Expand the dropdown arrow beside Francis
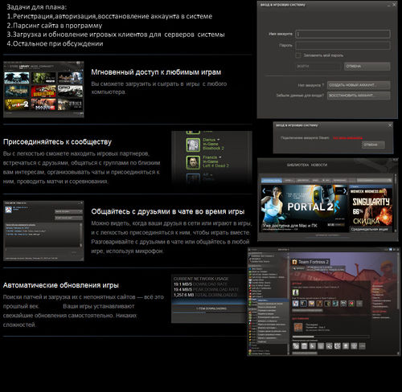The image size is (402, 392). [220, 157]
